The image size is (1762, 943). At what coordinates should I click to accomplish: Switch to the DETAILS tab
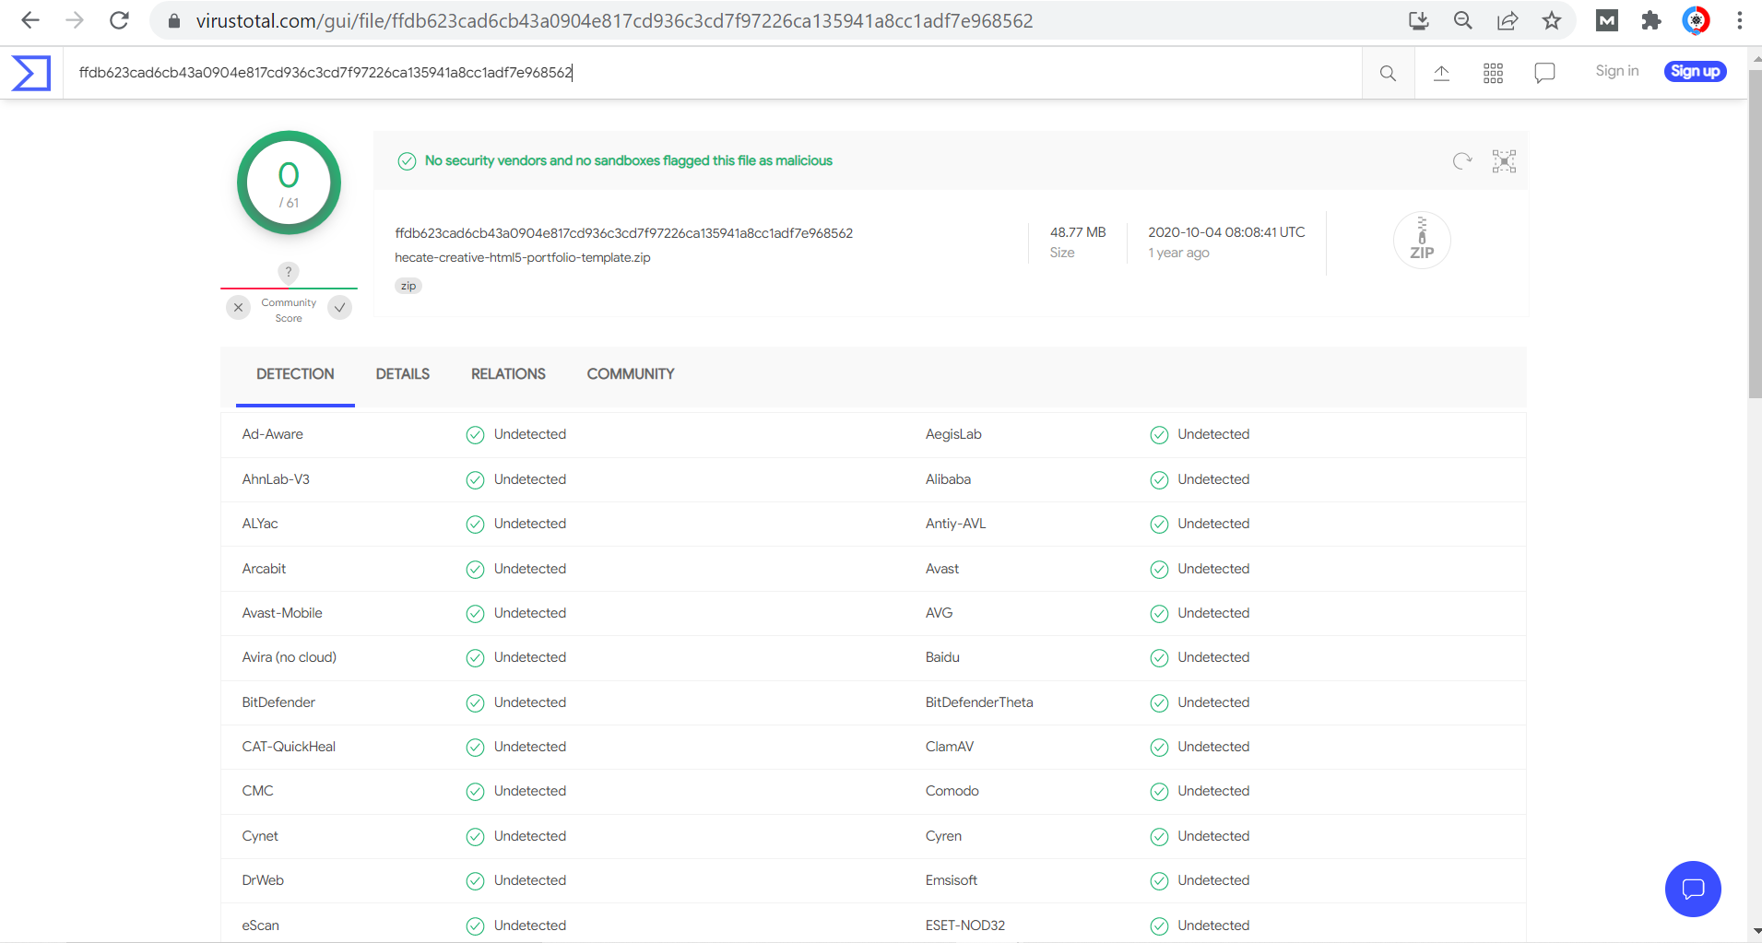pyautogui.click(x=403, y=374)
